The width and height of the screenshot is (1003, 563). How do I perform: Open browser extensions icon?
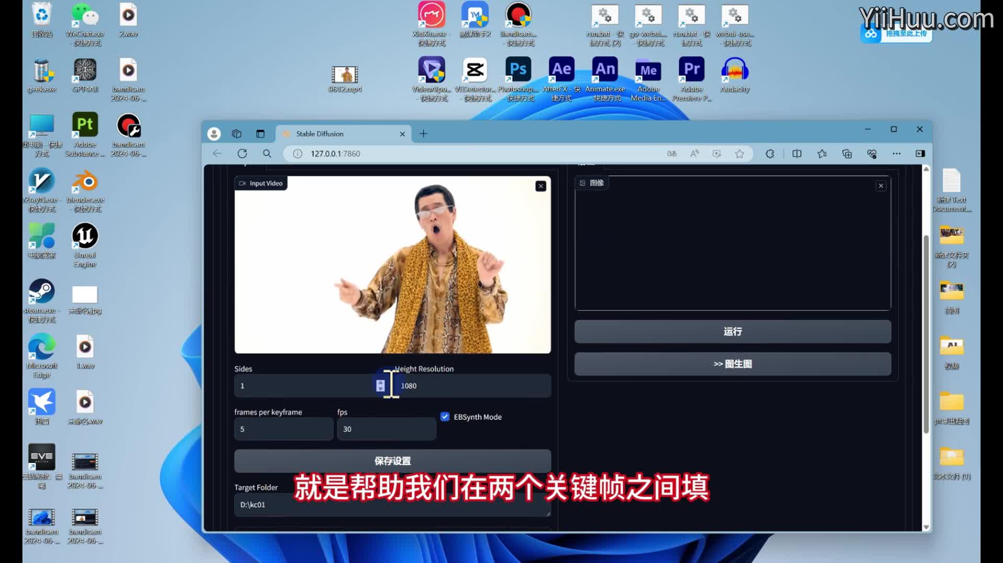point(770,154)
